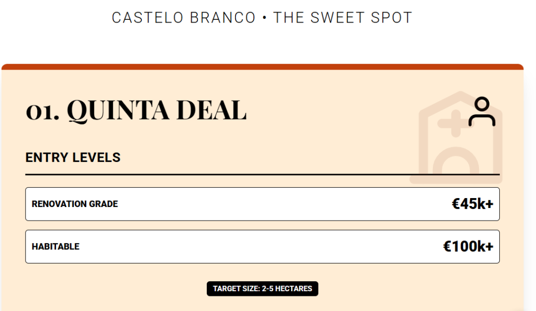Click the plus symbol inside the house watermark

click(x=448, y=125)
